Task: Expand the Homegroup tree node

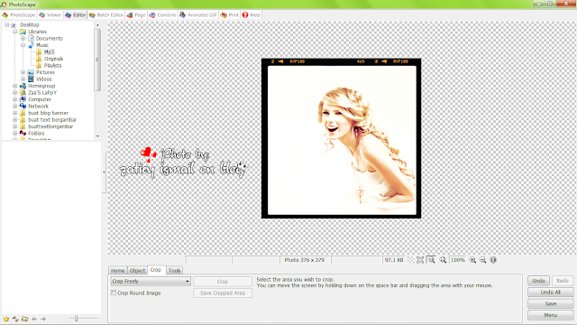Action: click(x=15, y=86)
